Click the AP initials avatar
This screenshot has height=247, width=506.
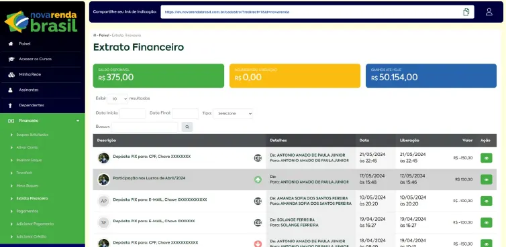click(103, 201)
